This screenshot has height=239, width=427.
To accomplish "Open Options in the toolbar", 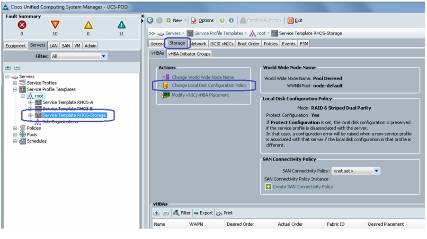I will click(x=202, y=20).
